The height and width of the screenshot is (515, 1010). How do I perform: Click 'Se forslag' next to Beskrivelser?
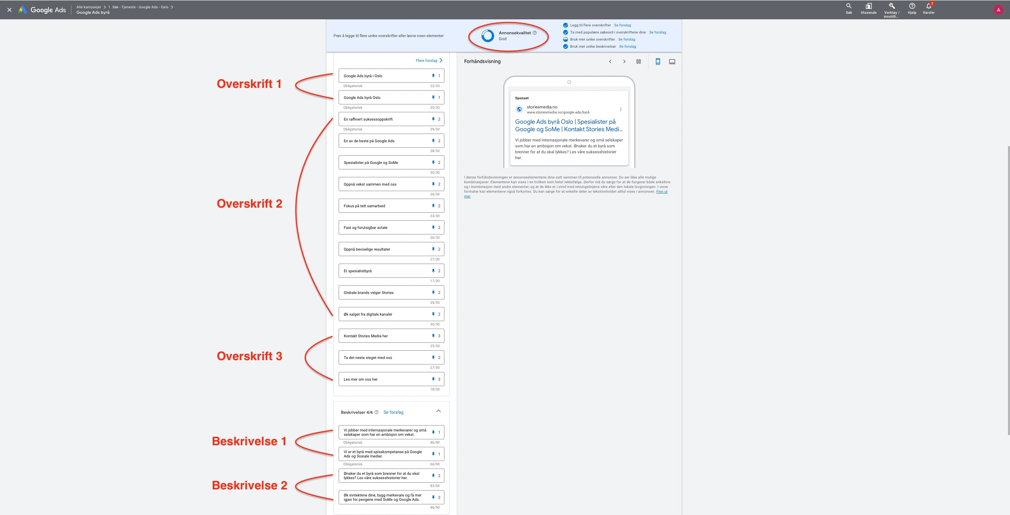tap(393, 412)
